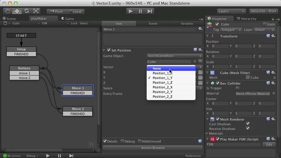Pause the game from the top toolbar

coord(140,11)
